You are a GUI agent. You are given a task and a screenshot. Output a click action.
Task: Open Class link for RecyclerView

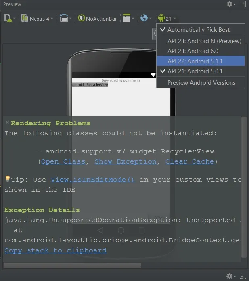coord(63,161)
